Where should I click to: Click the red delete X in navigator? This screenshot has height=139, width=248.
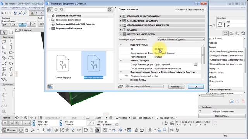click(243, 101)
